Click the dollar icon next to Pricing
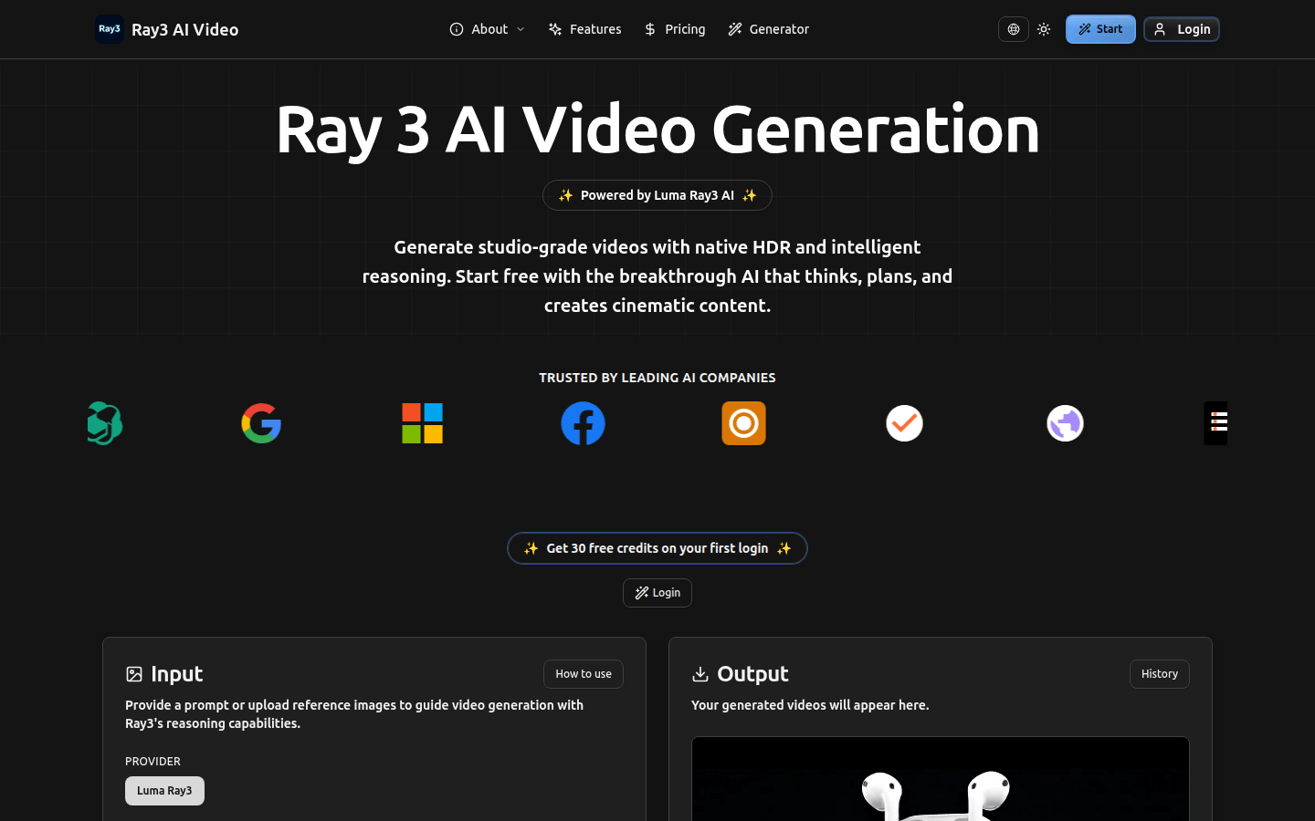 click(x=649, y=28)
